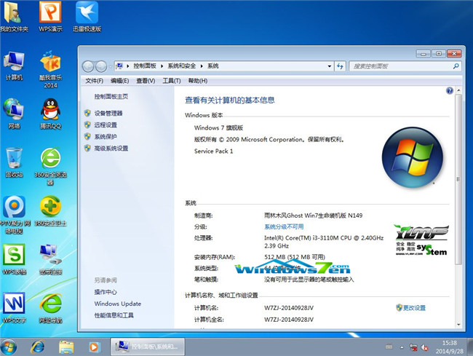Select the 回收站 recycle bin icon
This screenshot has height=356, width=473.
(x=14, y=162)
